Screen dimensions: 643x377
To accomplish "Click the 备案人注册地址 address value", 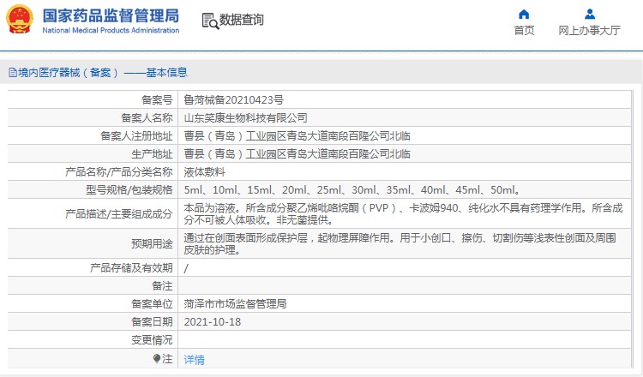I will pos(297,135).
